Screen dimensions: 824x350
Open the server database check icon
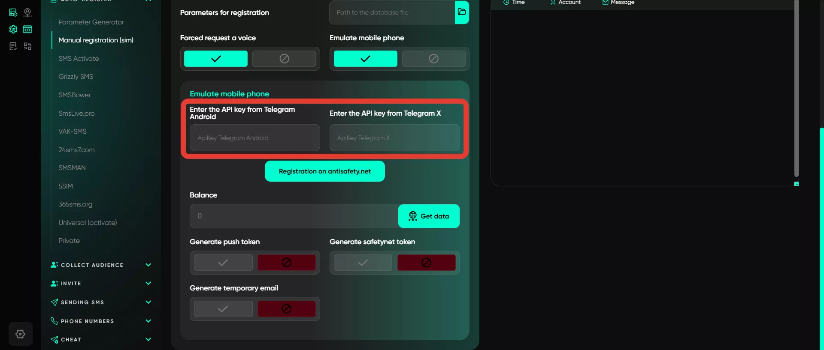pos(13,12)
